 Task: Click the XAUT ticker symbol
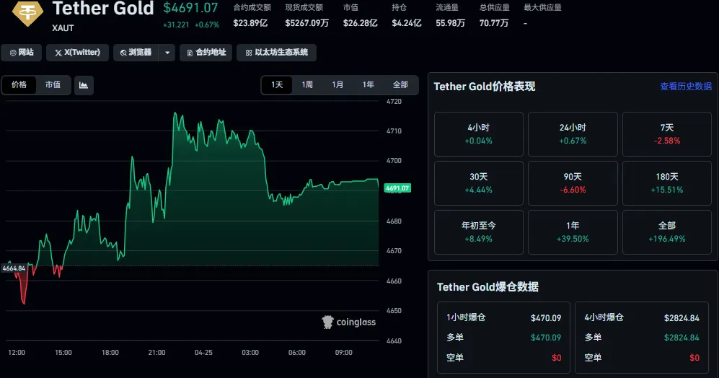click(63, 28)
